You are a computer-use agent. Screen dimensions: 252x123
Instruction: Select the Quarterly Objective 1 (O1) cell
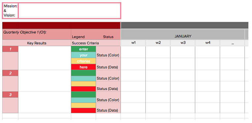pos(37,34)
